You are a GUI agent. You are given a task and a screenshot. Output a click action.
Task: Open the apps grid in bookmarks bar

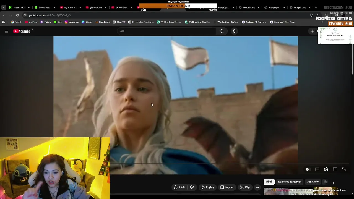[x=4, y=22]
